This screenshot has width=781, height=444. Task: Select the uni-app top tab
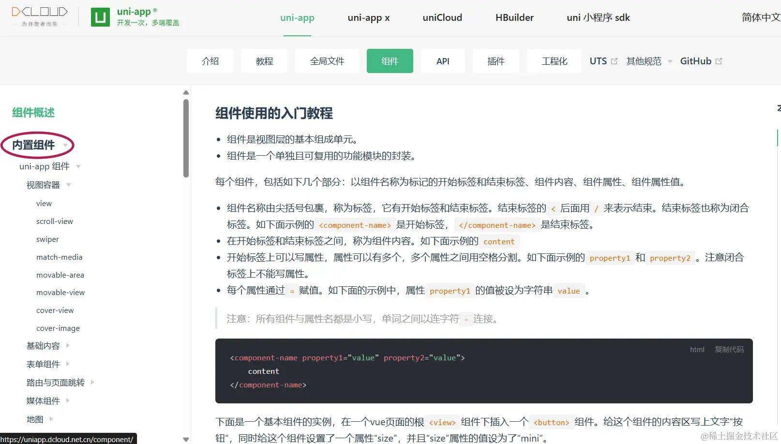[x=297, y=18]
